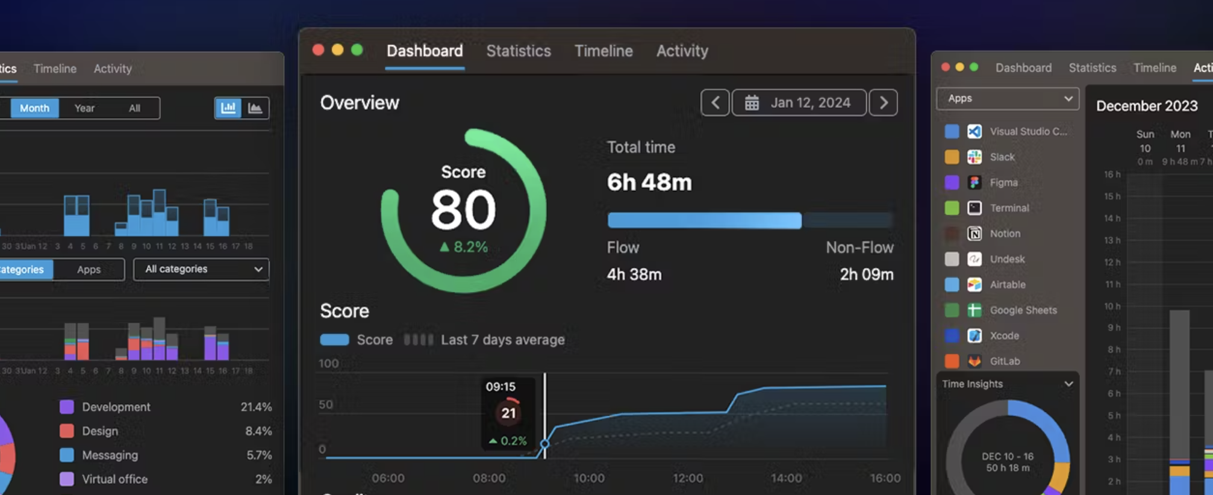Switch to area chart view in Statistics window
The width and height of the screenshot is (1213, 495).
pyautogui.click(x=255, y=108)
